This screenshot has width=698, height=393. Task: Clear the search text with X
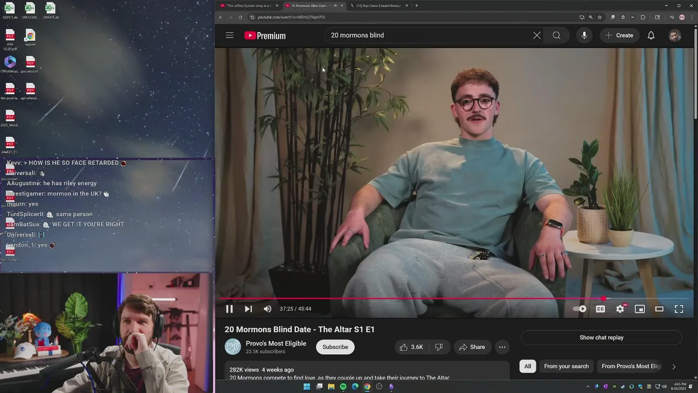point(537,35)
